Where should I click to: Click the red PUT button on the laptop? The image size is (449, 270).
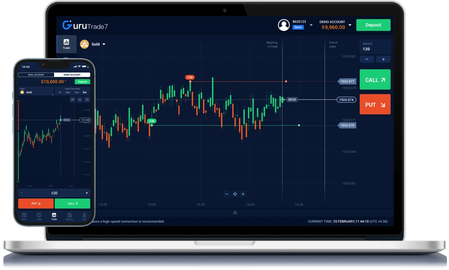coord(375,105)
